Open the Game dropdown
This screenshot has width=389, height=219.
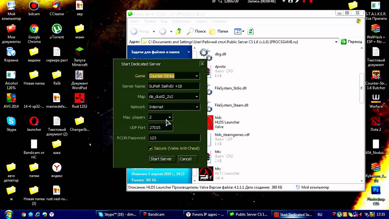(x=197, y=76)
